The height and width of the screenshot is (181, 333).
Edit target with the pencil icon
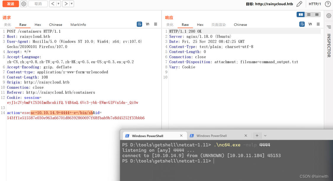299,4
